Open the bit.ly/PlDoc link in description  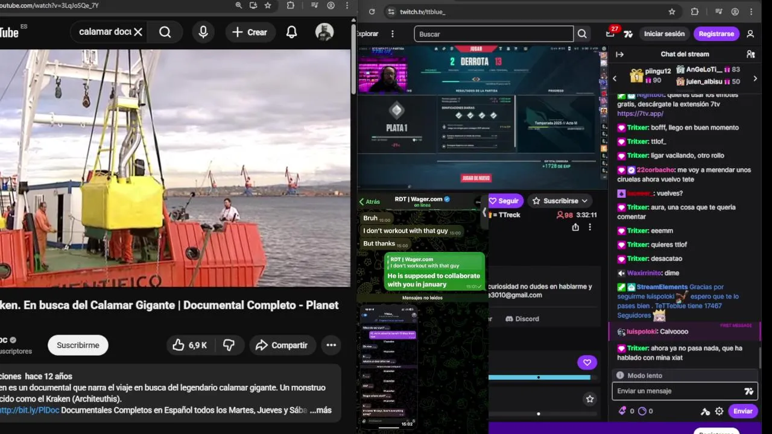pos(30,410)
